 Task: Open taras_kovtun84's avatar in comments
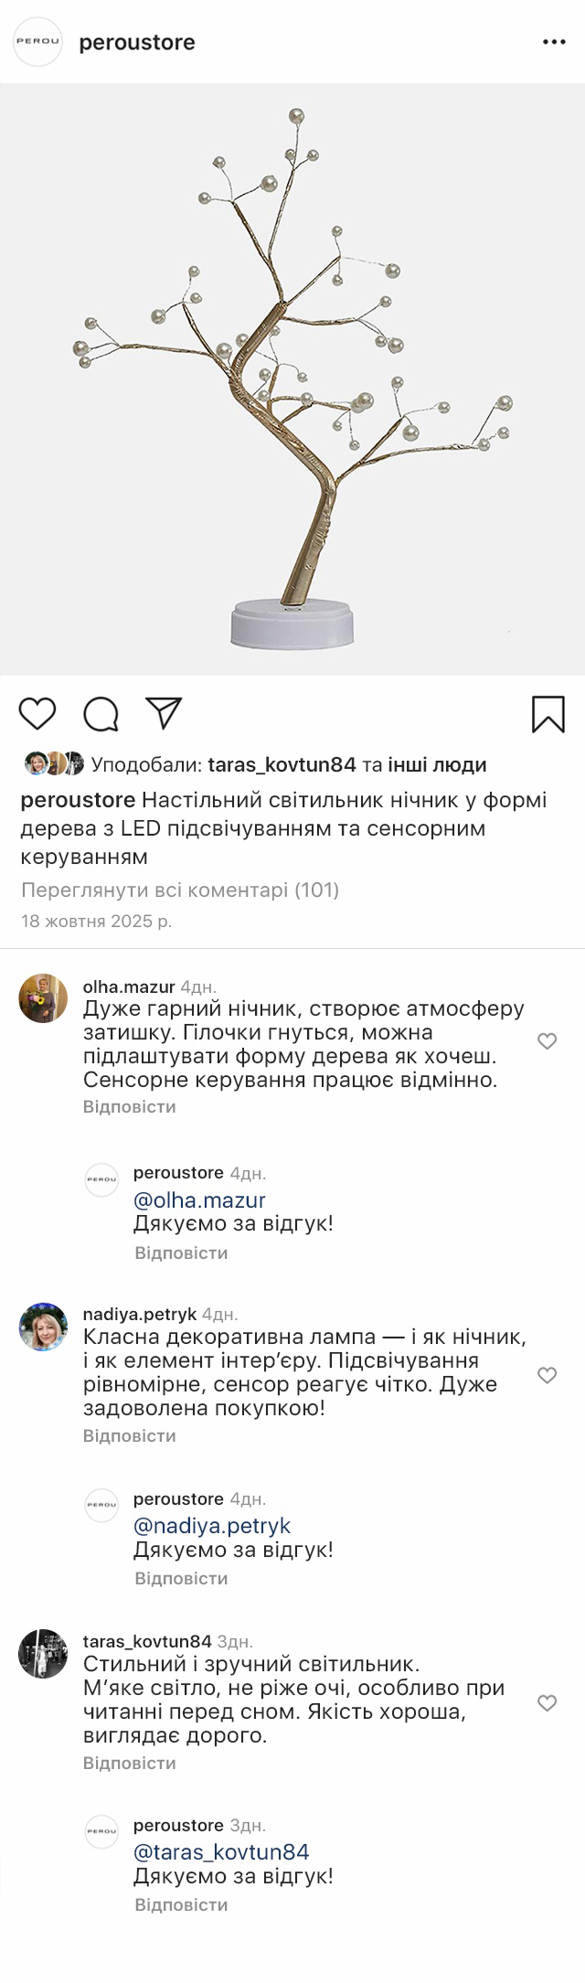[43, 1654]
